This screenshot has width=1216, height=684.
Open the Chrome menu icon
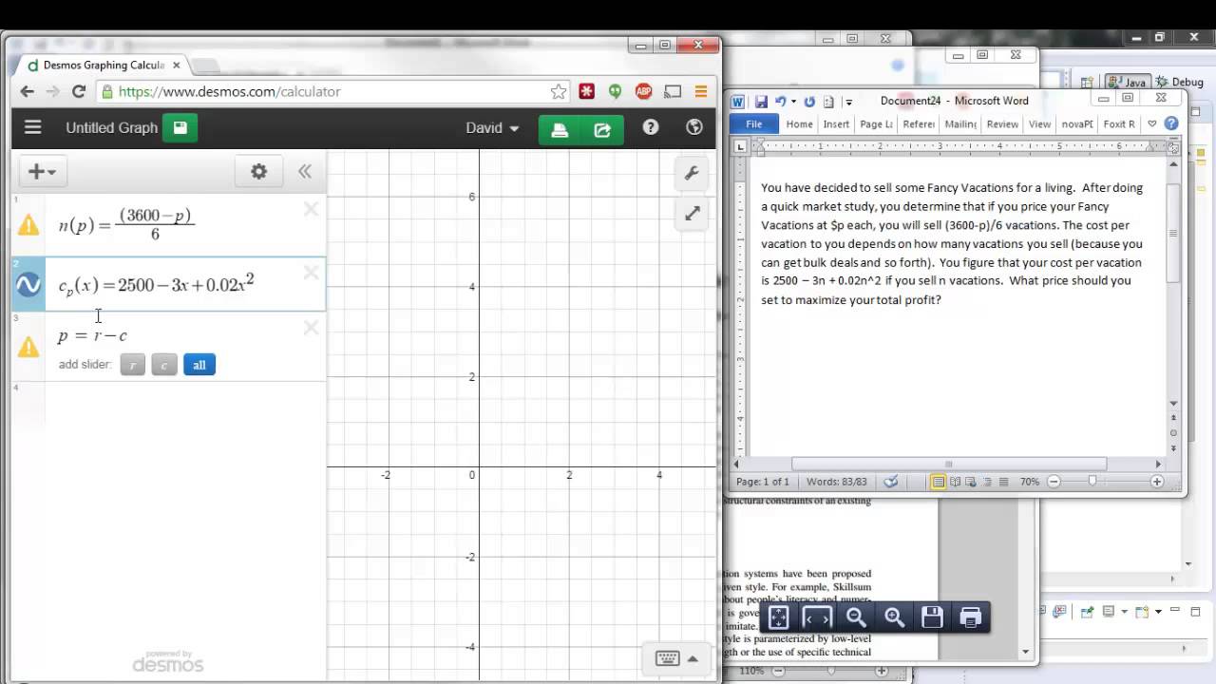[701, 91]
